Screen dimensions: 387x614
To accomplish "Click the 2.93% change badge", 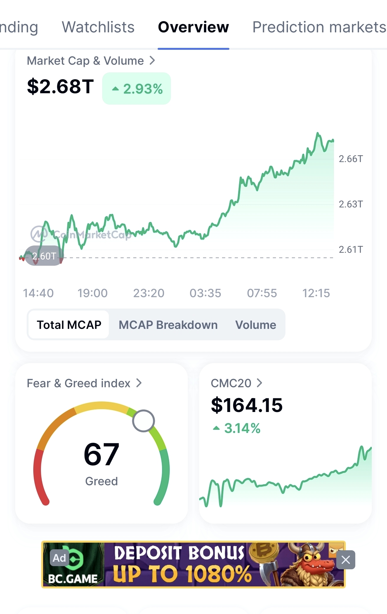I will point(136,88).
